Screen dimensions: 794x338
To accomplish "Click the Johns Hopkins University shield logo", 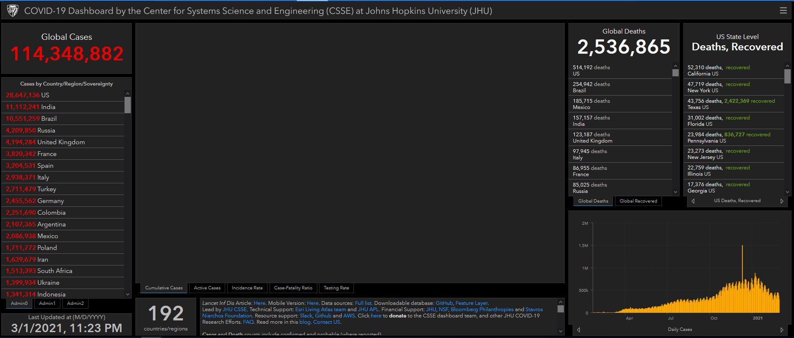I will click(x=13, y=10).
